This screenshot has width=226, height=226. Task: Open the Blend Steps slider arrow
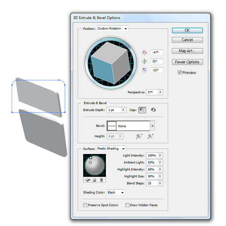click(160, 183)
